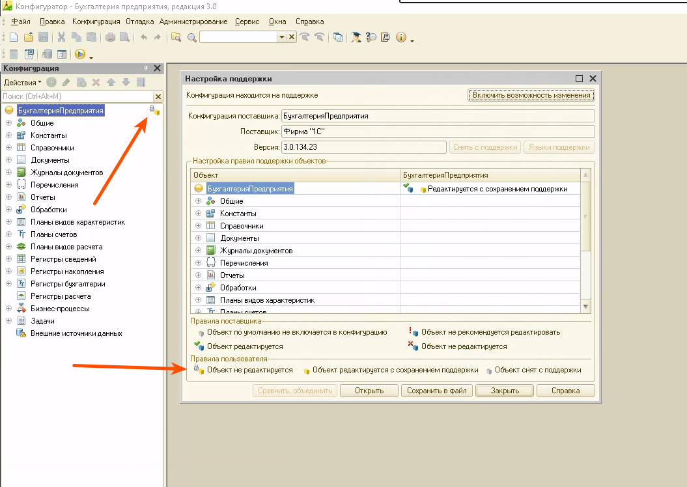Click the Поиск (Ctrl+Alt+M) search field
687x487 pixels.
[x=77, y=96]
